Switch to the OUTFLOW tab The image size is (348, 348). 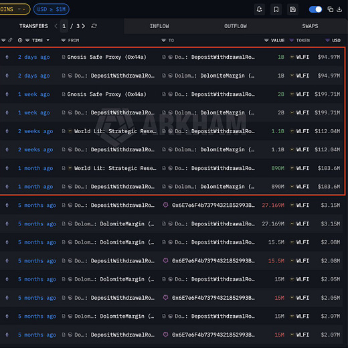pos(236,26)
